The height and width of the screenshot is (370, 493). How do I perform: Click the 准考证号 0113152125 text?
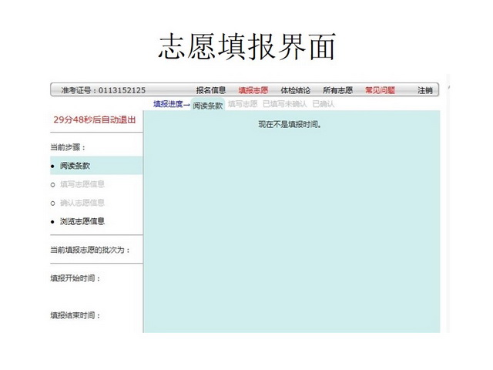[103, 90]
